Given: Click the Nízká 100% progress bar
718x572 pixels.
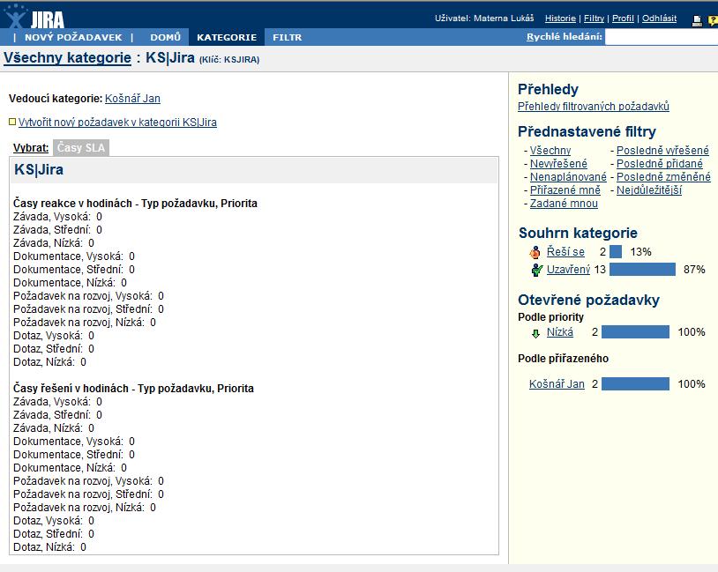Looking at the screenshot, I should pyautogui.click(x=636, y=332).
